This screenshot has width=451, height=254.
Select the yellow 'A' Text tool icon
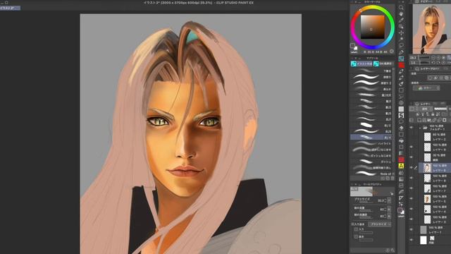pos(401,166)
